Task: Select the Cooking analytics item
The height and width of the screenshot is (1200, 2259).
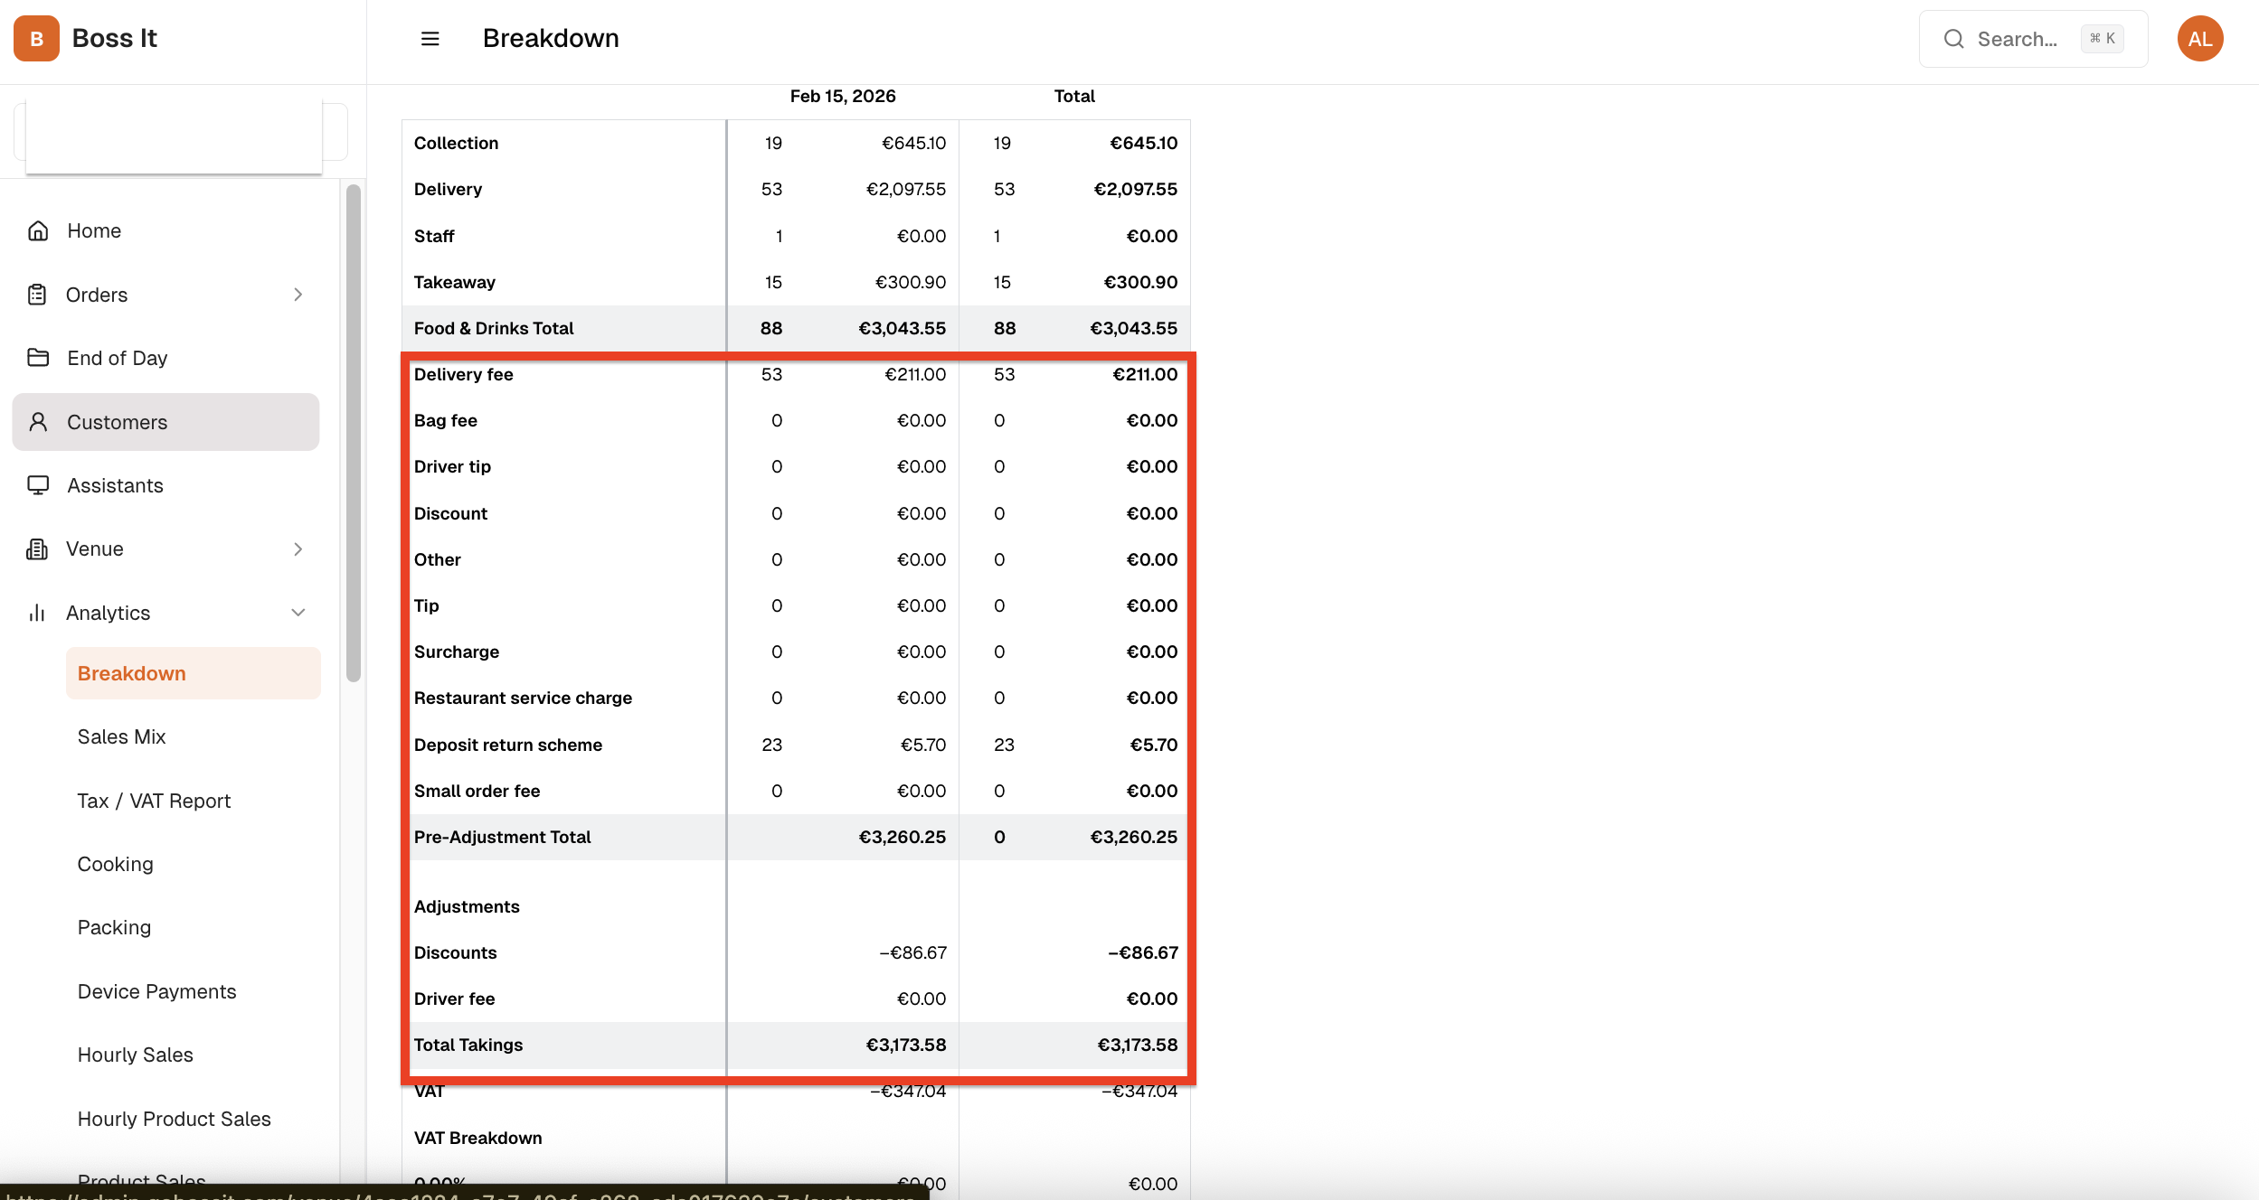Action: point(116,864)
